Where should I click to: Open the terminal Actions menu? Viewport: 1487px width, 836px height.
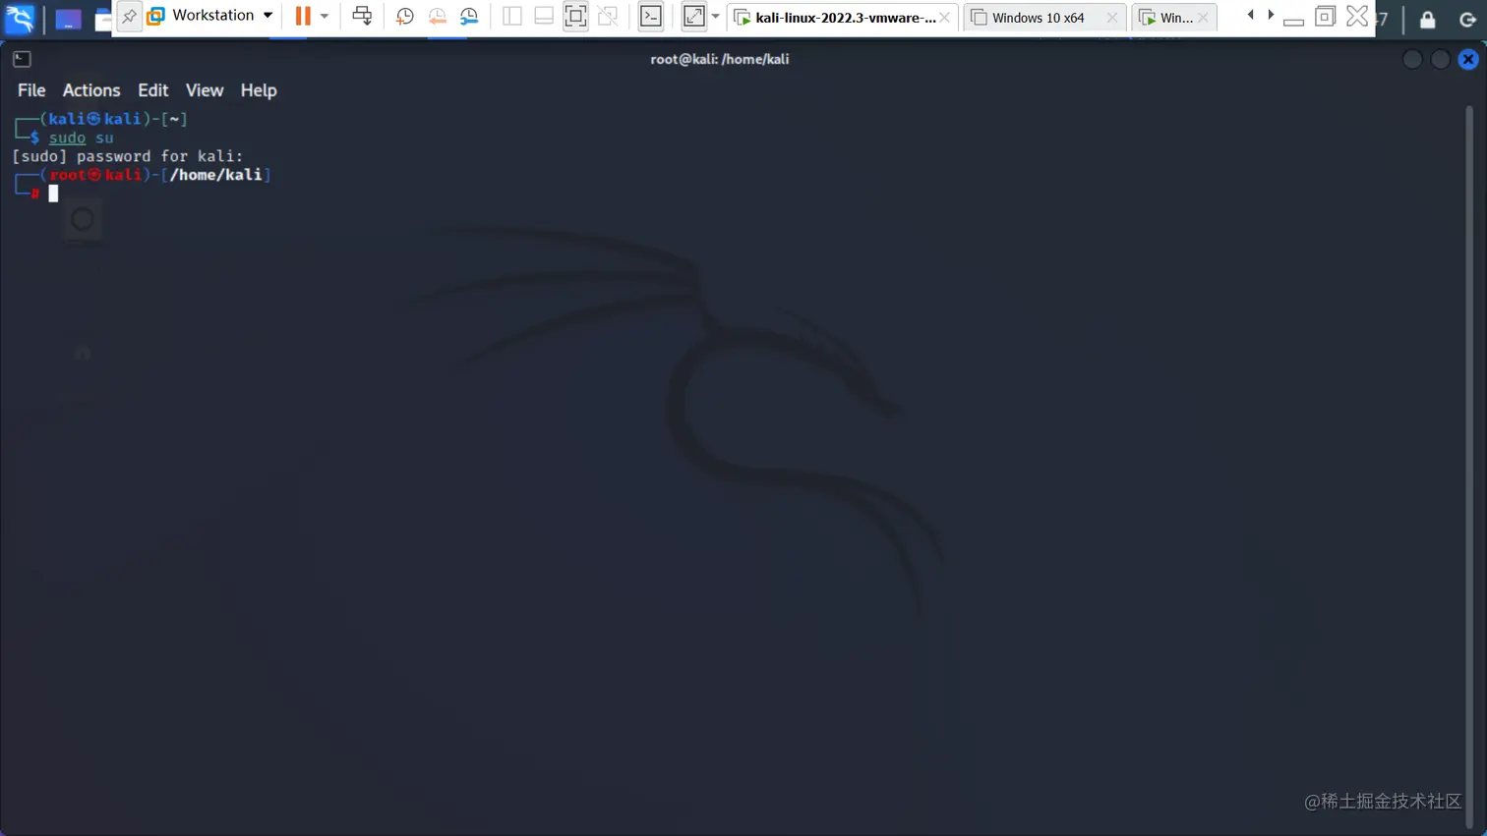91,90
